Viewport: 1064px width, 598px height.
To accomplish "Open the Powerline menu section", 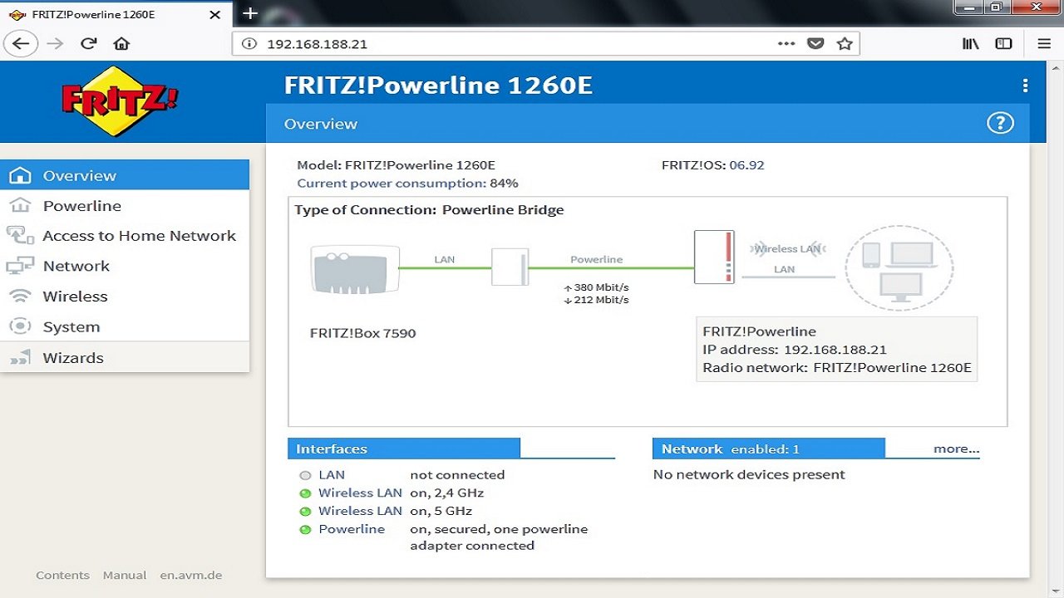I will point(125,206).
